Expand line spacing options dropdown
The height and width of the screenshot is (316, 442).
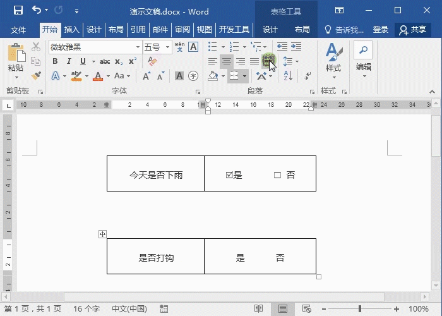pos(297,61)
